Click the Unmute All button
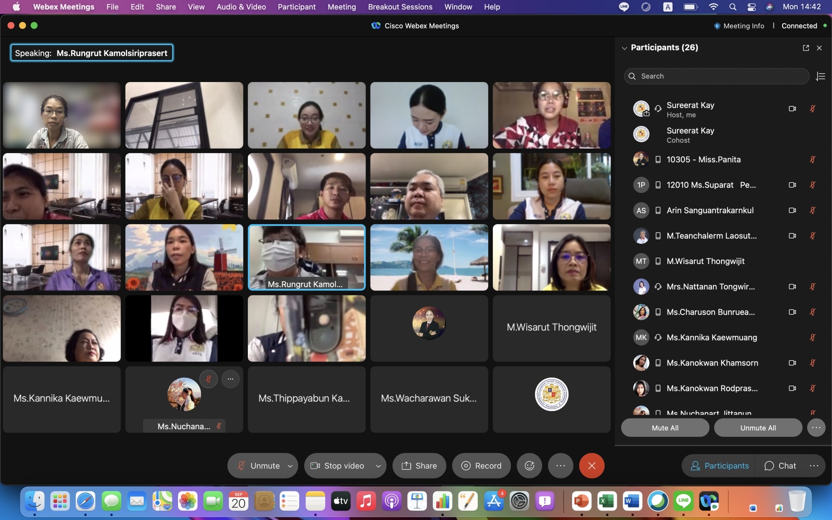This screenshot has width=832, height=520. [x=758, y=428]
